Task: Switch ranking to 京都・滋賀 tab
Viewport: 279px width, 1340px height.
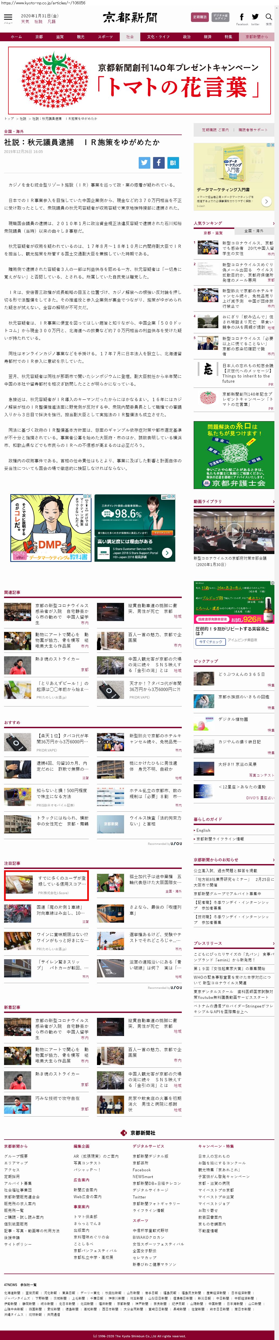Action: tap(213, 233)
